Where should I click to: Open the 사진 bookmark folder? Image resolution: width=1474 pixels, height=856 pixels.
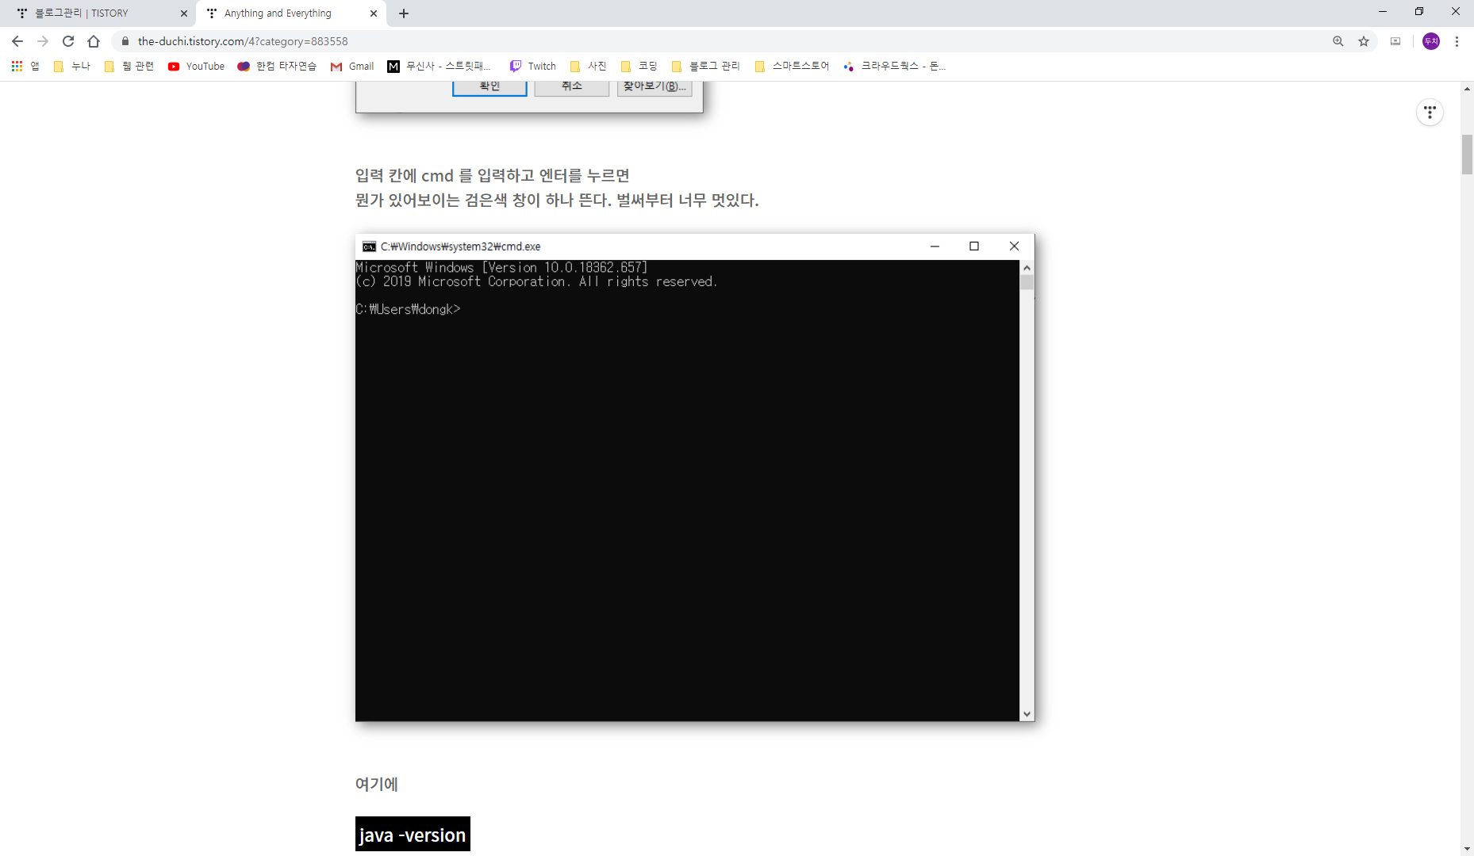[x=588, y=67]
